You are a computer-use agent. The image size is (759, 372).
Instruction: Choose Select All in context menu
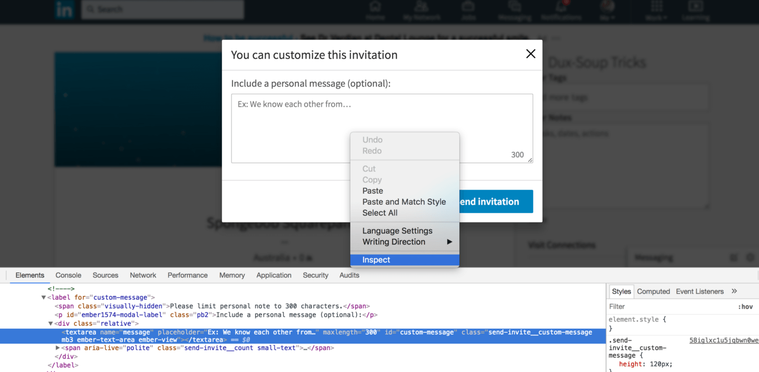(x=379, y=213)
